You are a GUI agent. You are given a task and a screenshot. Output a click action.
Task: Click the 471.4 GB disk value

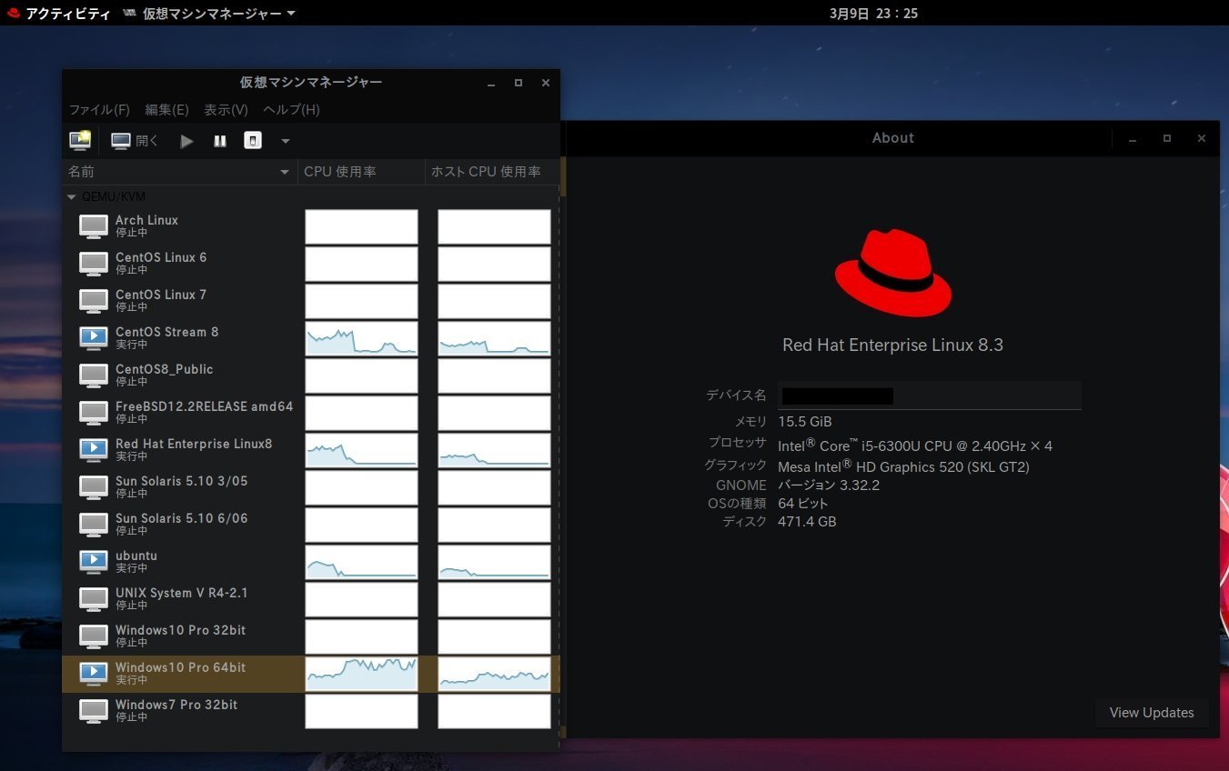coord(807,522)
